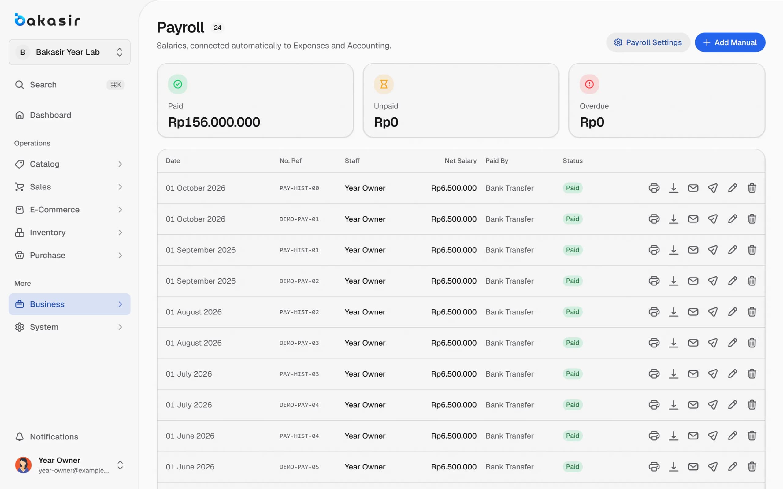783x489 pixels.
Task: Expand the Purchase menu
Action: (69, 255)
